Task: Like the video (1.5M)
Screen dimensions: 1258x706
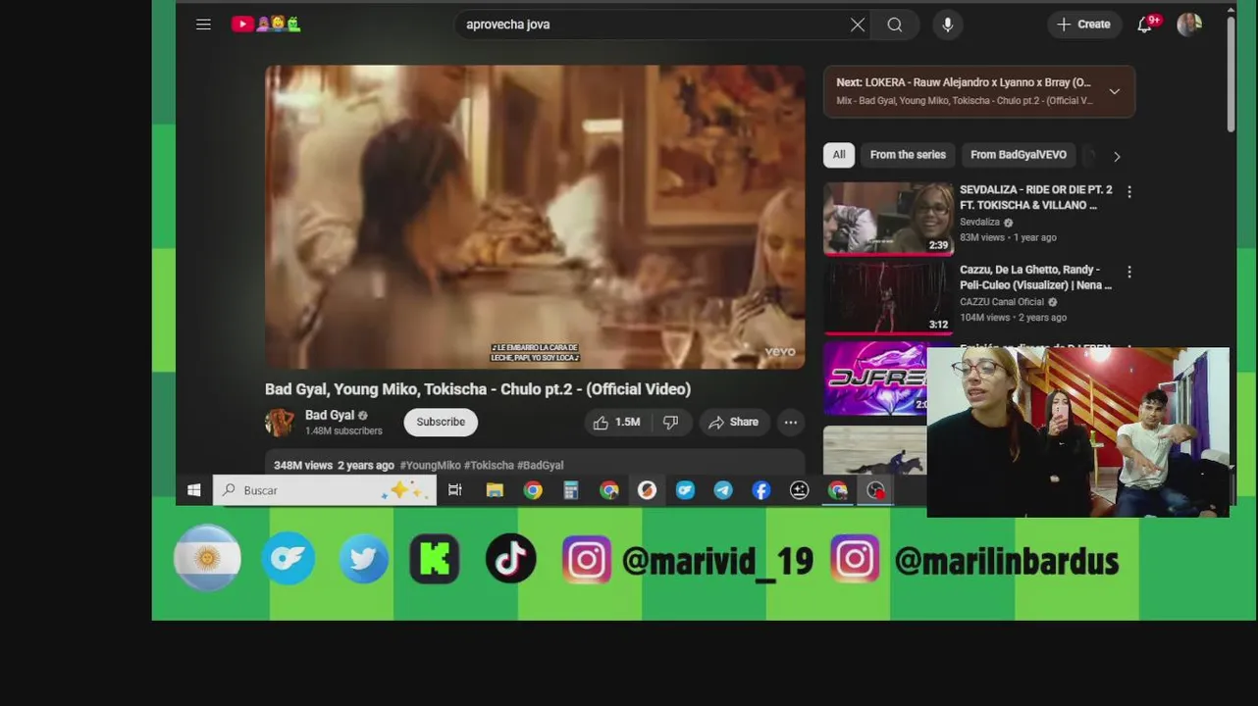Action: point(616,423)
